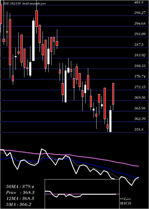Image resolution: width=149 pixels, height=209 pixels.
Task: Click the 5MA : 366.2 reading
Action: click(18, 205)
